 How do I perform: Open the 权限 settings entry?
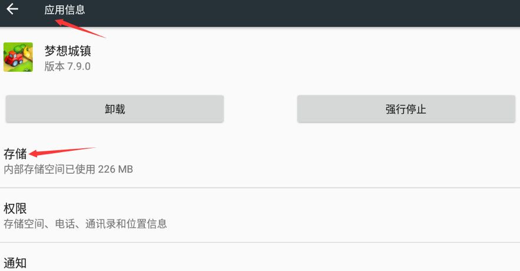click(x=15, y=209)
